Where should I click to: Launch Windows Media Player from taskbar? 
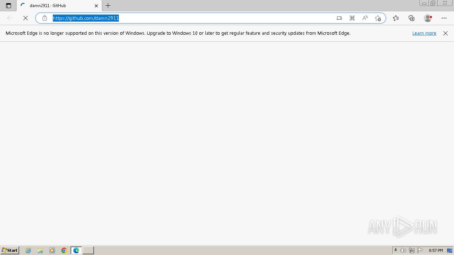[52, 250]
